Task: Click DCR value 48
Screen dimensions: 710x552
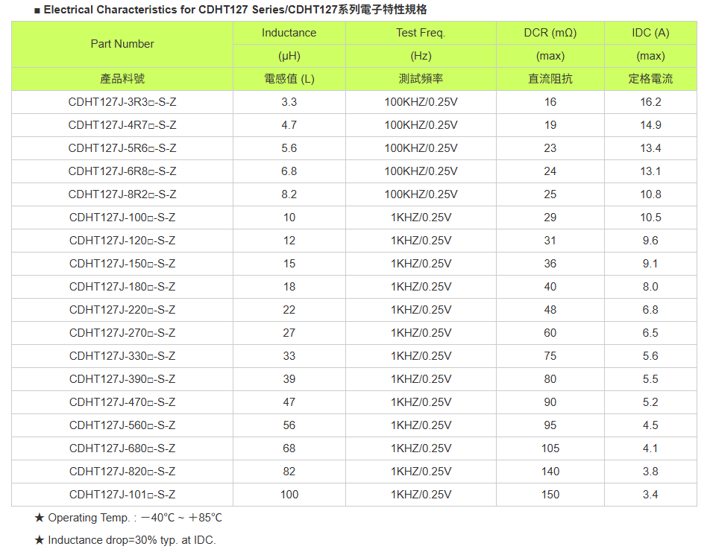Action: [x=550, y=309]
